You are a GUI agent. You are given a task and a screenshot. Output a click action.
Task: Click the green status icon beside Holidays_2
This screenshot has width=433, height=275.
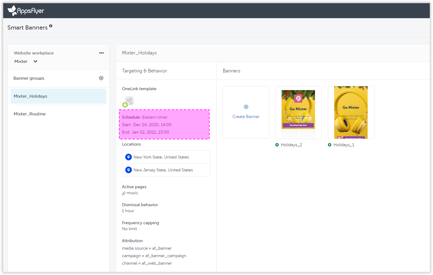277,145
